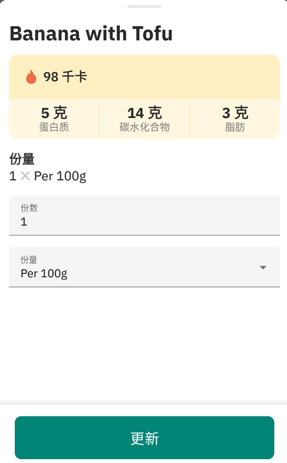Tap the 碳水化合物 label
The width and height of the screenshot is (287, 463).
click(x=145, y=127)
